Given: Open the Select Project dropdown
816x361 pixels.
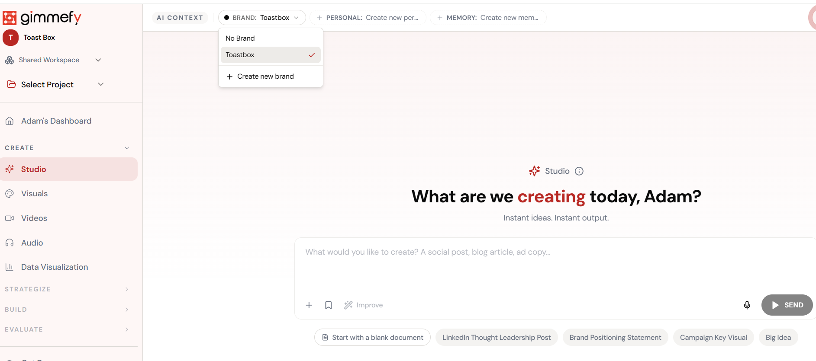Looking at the screenshot, I should pos(55,85).
